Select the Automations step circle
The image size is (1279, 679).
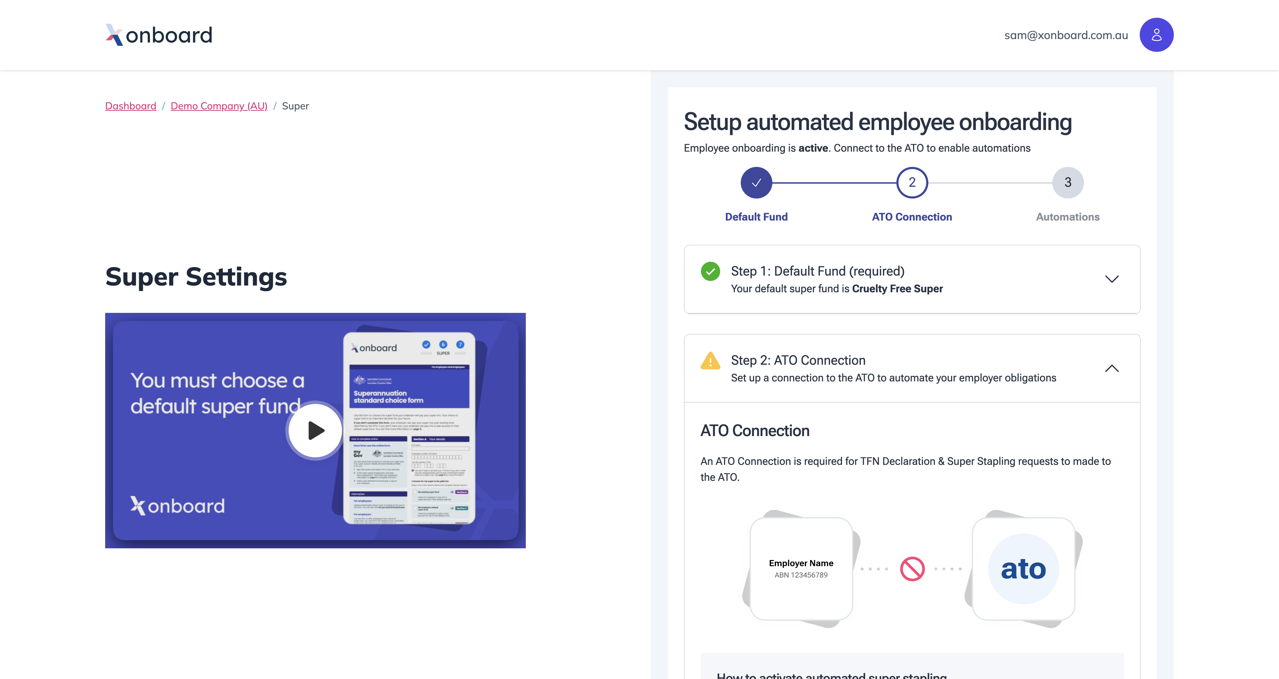1068,182
